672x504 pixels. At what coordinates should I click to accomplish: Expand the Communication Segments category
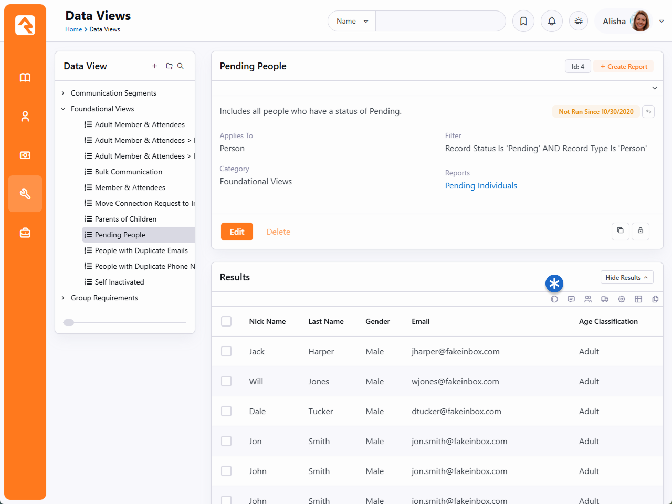coord(63,93)
